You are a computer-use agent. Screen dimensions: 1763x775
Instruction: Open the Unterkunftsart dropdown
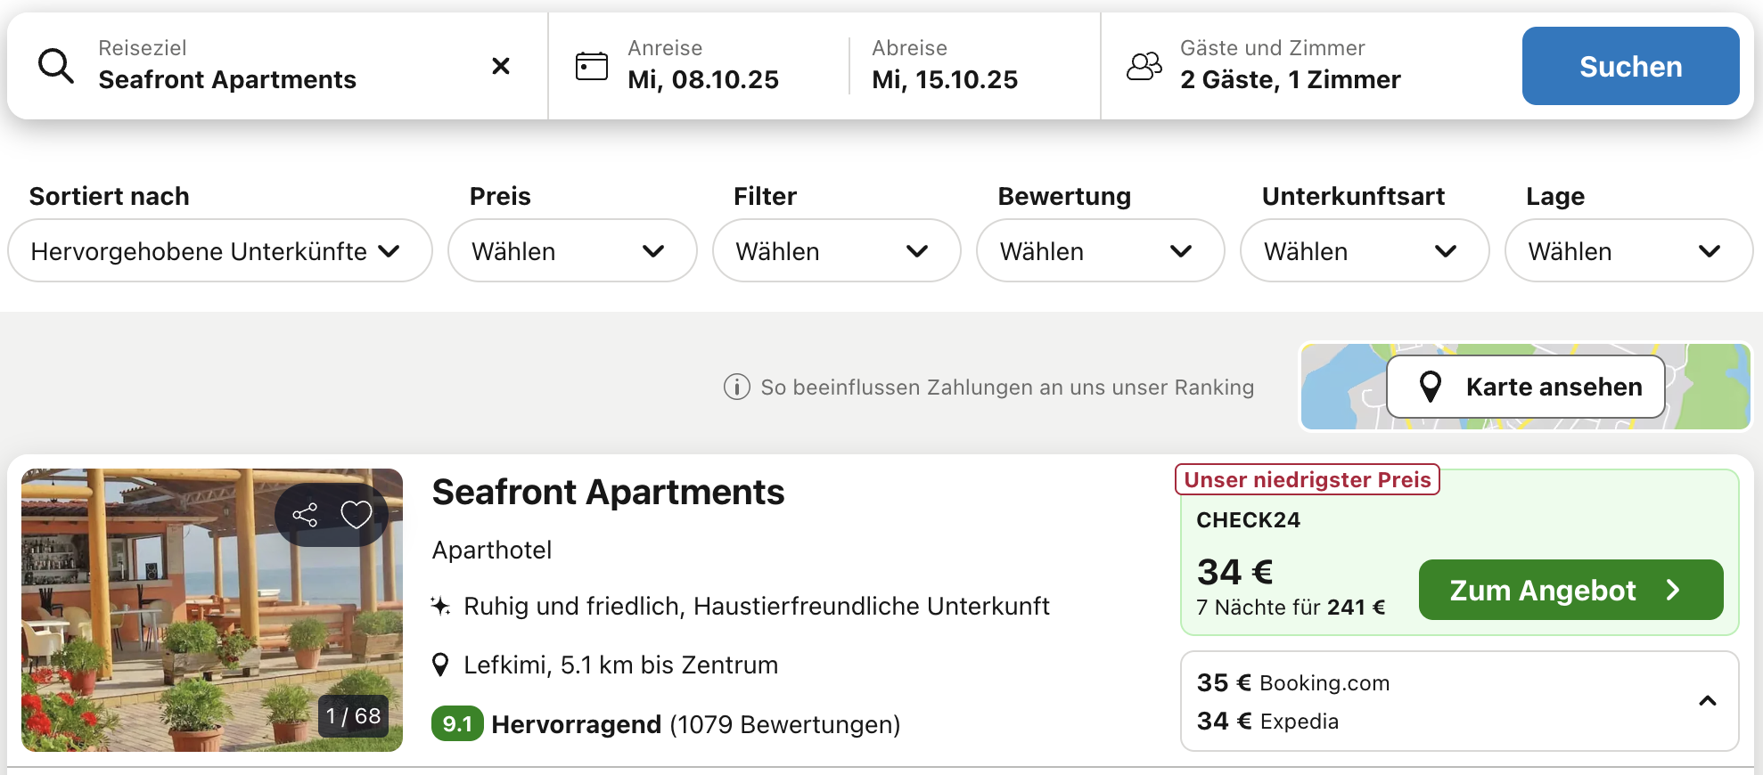[1365, 251]
